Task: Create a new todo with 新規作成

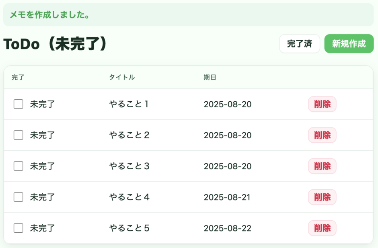Action: [x=349, y=44]
